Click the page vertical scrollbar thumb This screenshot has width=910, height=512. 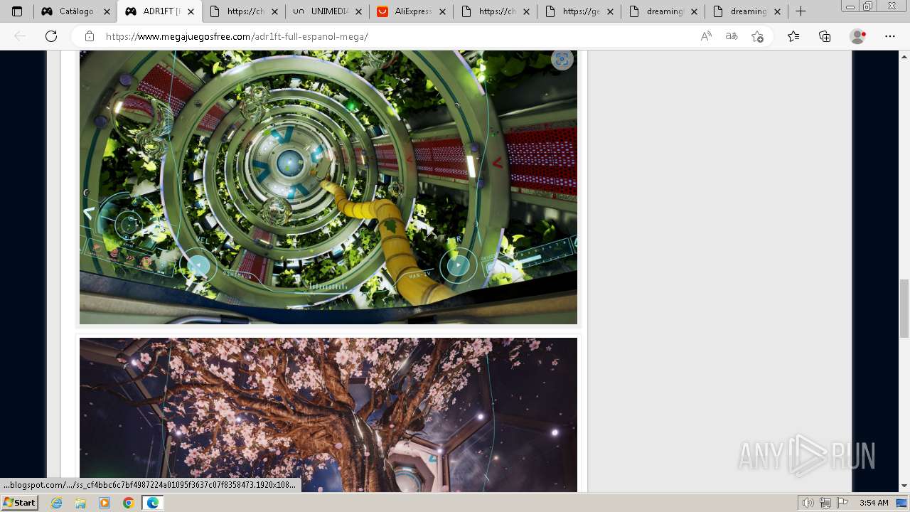tap(904, 309)
